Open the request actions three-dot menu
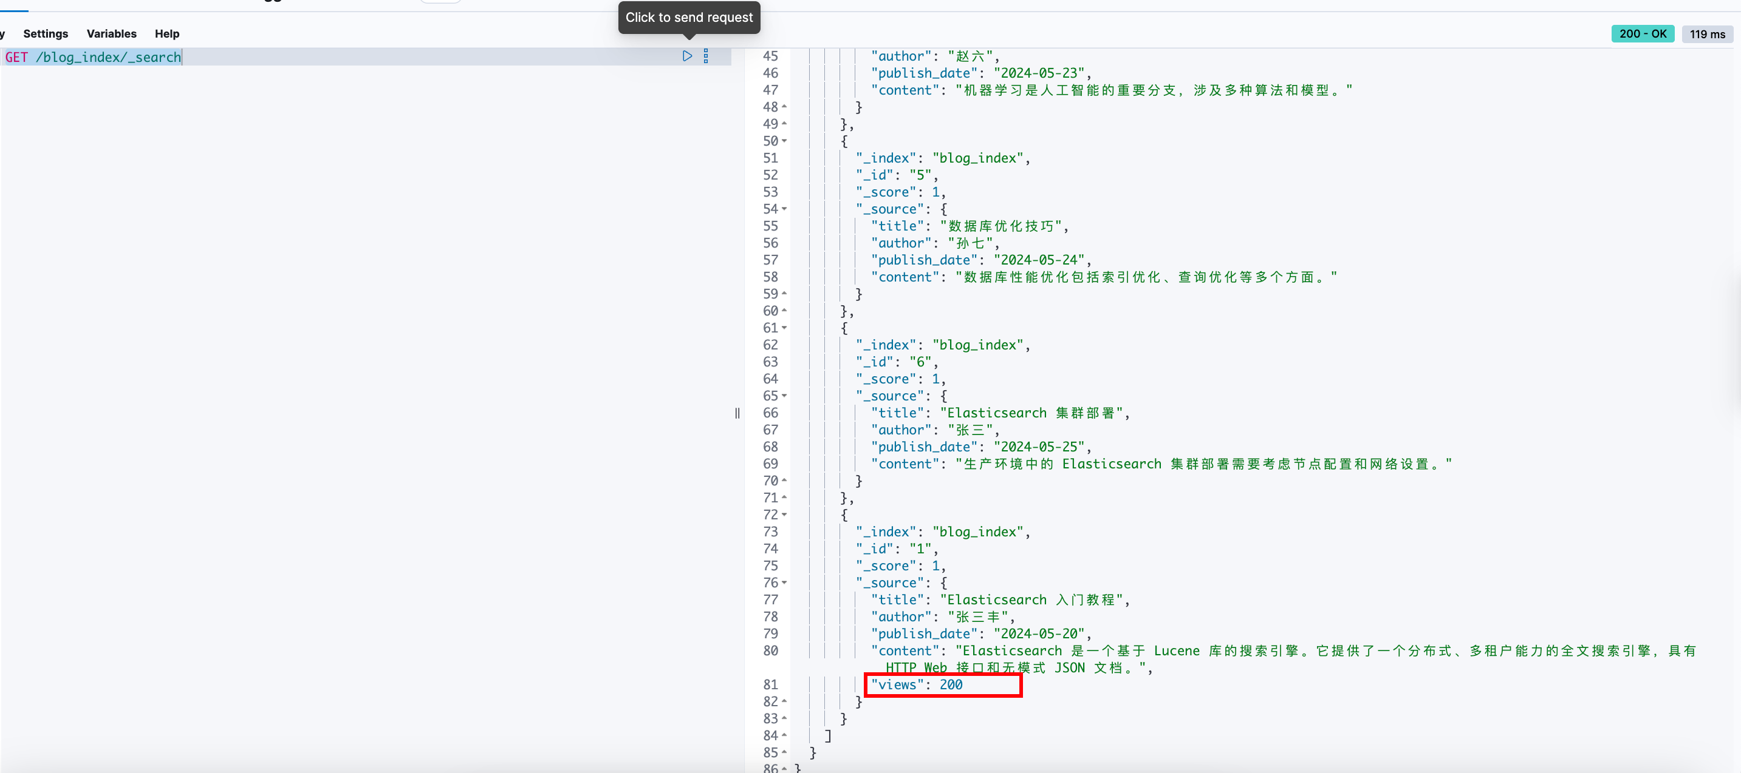Screen dimensions: 1741x773 click(706, 56)
